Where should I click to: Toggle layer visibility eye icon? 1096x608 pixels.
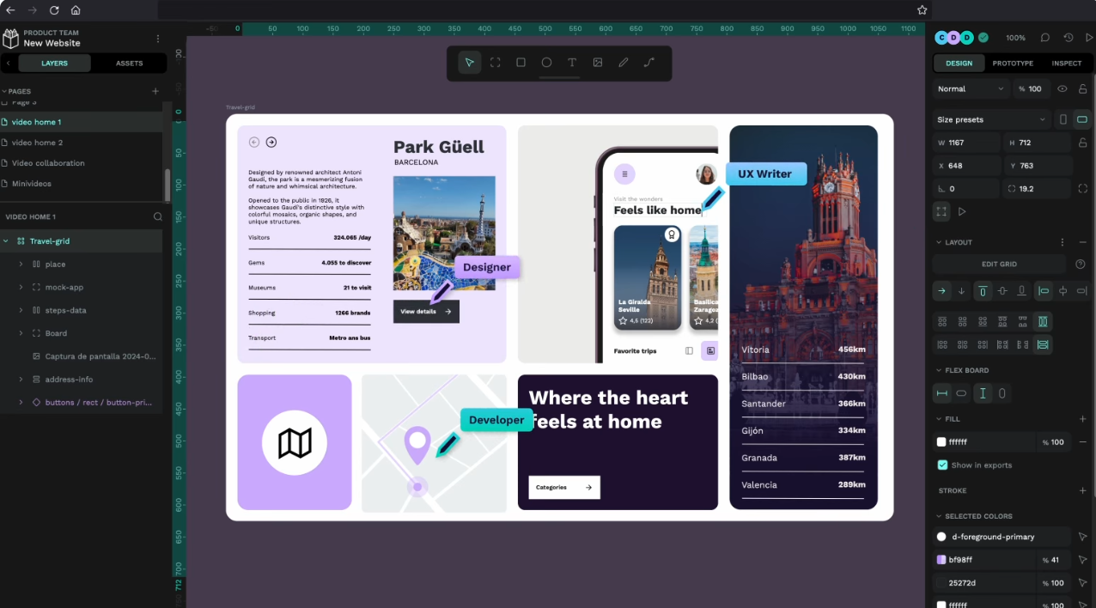pos(1063,89)
